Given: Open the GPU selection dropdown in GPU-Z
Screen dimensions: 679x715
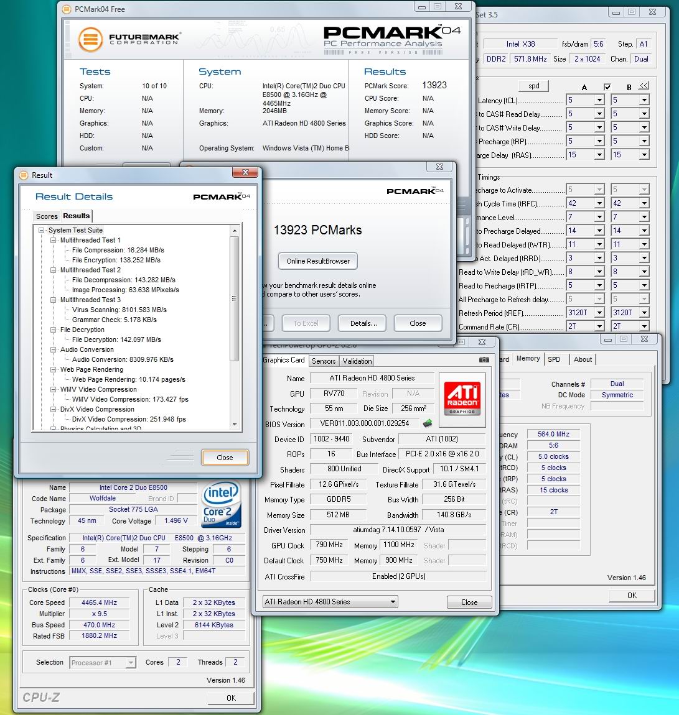Looking at the screenshot, I should [393, 602].
